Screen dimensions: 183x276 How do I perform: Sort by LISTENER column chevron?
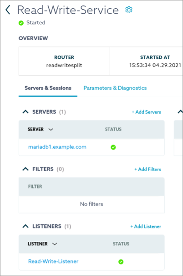click(x=55, y=244)
